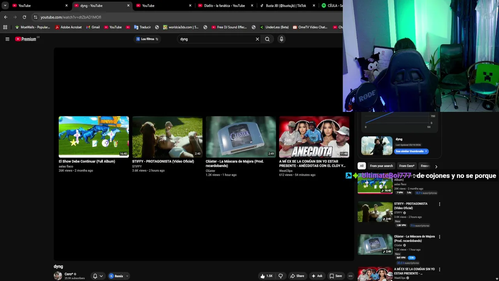
Task: Open the YouTube bookmark in bookmarks bar
Action: click(x=113, y=27)
